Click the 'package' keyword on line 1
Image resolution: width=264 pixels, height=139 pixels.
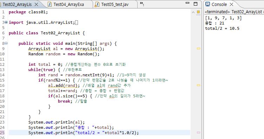17,12
